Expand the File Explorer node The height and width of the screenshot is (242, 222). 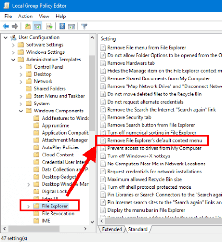tap(29, 207)
